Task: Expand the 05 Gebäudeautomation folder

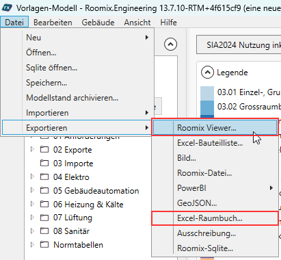Action: [x=32, y=190]
